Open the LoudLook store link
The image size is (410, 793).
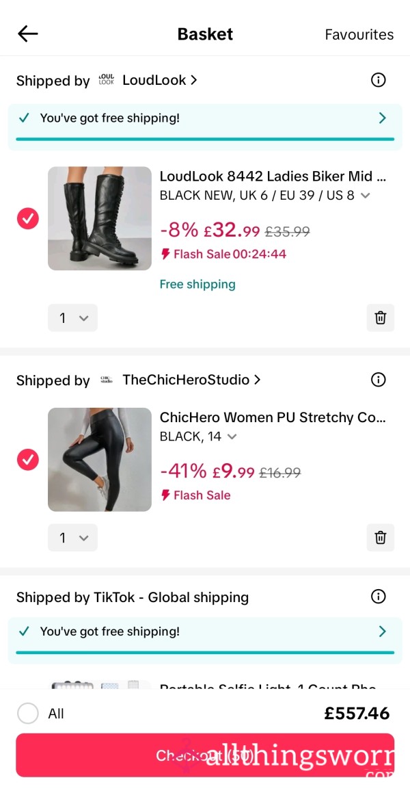(x=154, y=80)
